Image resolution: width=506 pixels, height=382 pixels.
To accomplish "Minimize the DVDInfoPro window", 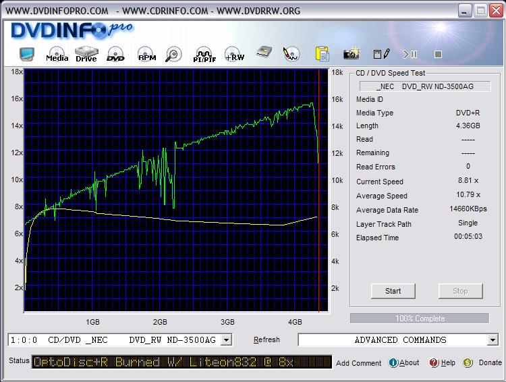I will [x=464, y=11].
